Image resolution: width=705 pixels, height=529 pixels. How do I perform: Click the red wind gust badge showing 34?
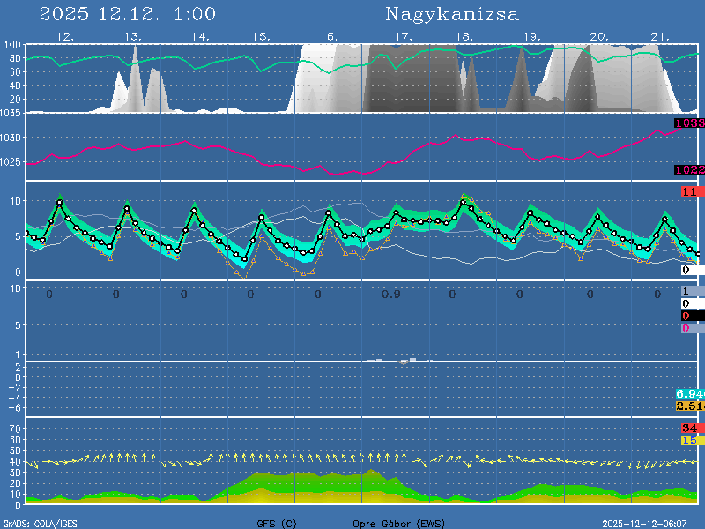coord(689,428)
